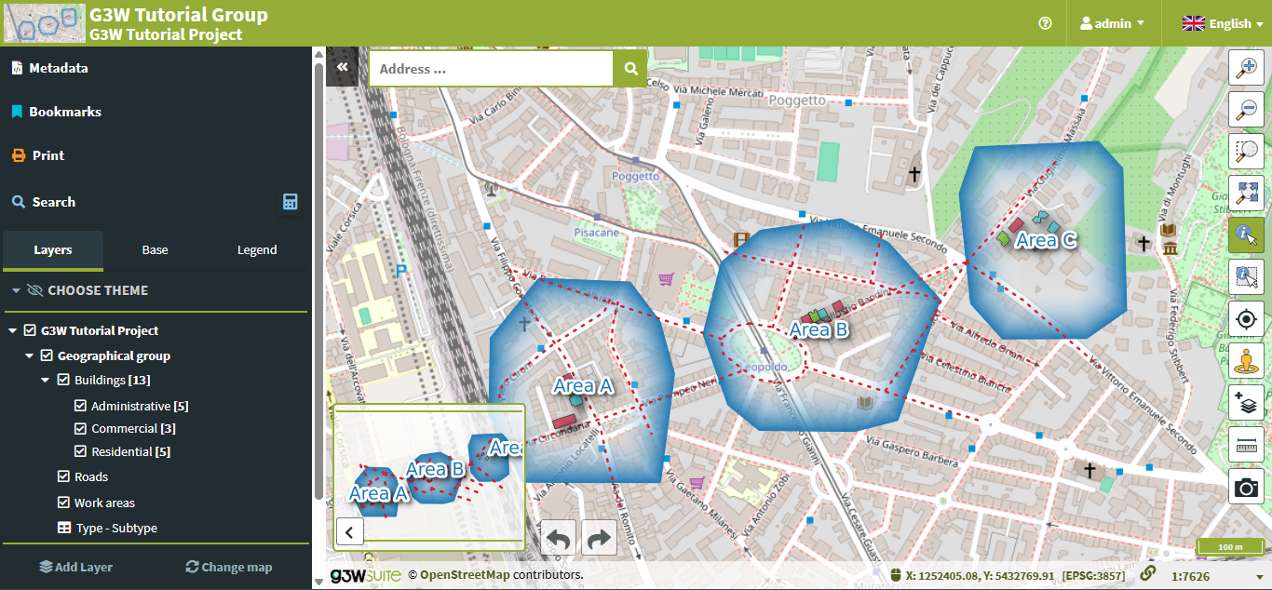1272x590 pixels.
Task: Switch to the Layers tab
Action: pos(53,249)
